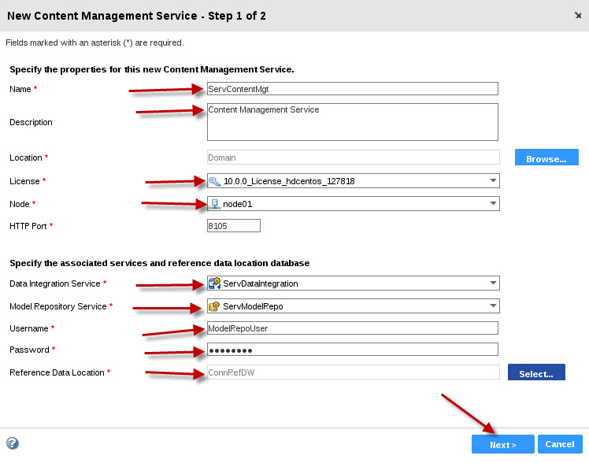
Task: Click the Location field label
Action: (x=26, y=157)
